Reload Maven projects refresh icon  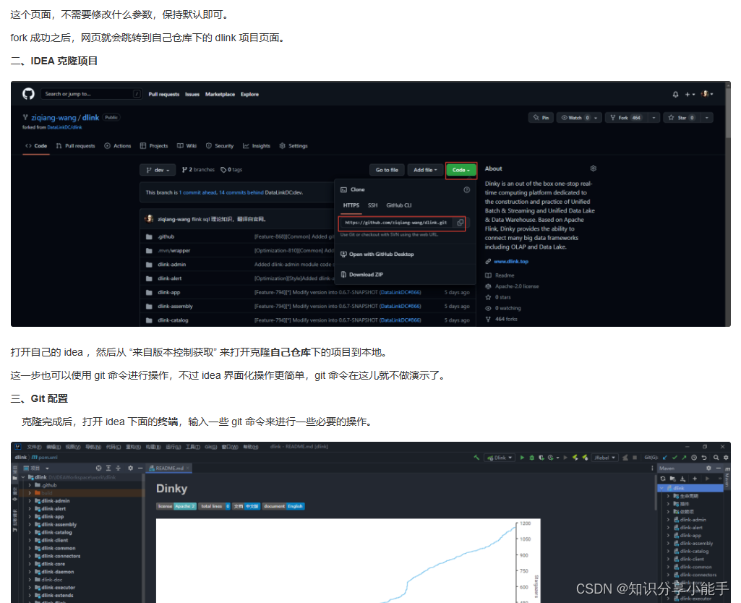[663, 478]
